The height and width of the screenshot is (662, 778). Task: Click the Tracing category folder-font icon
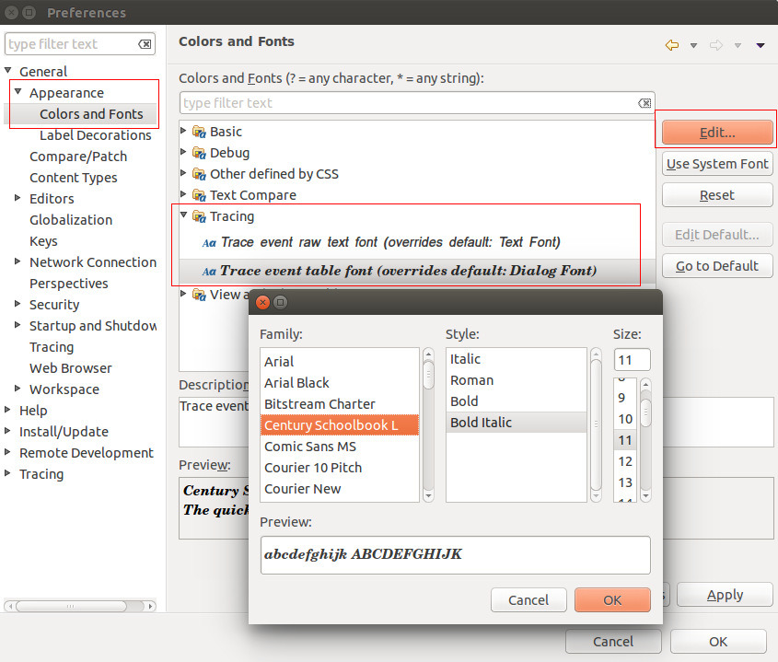(198, 216)
